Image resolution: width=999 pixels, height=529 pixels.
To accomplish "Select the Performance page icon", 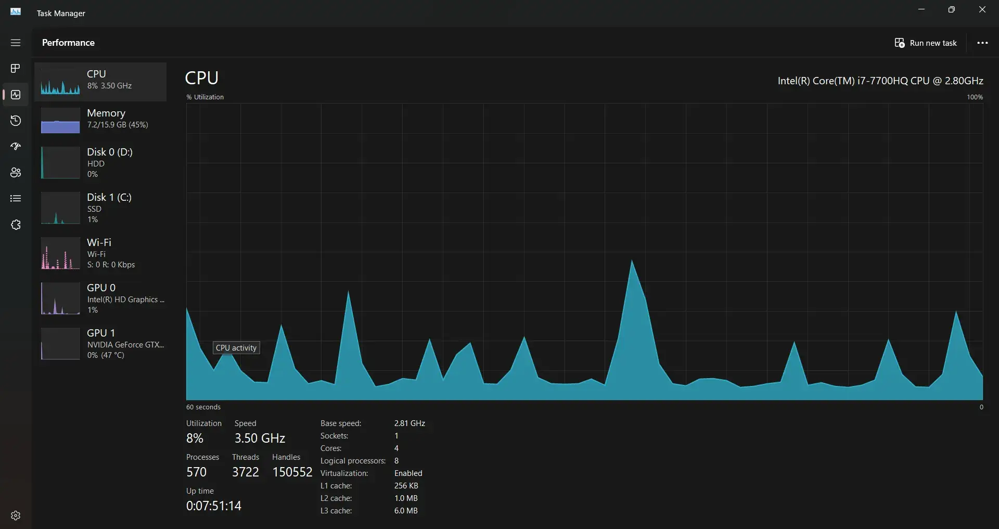I will coord(16,95).
